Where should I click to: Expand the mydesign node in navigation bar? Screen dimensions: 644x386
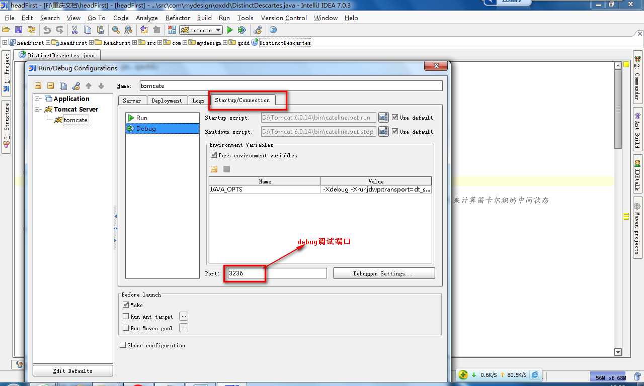pyautogui.click(x=185, y=43)
